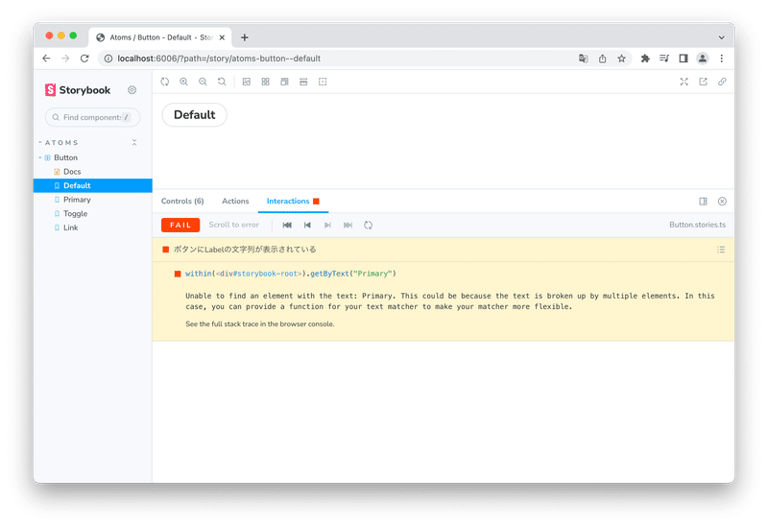Close the addons panel

(722, 202)
